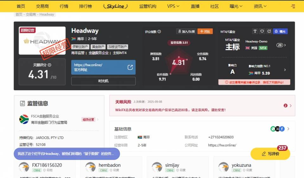Open 监管机构 navigation item
Viewport: 304px width, 178px height.
click(148, 6)
